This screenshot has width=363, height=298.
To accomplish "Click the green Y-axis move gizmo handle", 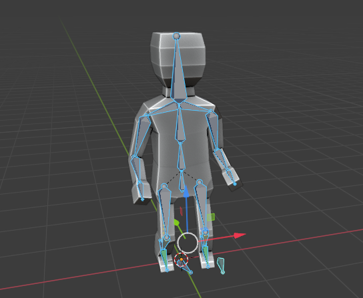I will (176, 223).
